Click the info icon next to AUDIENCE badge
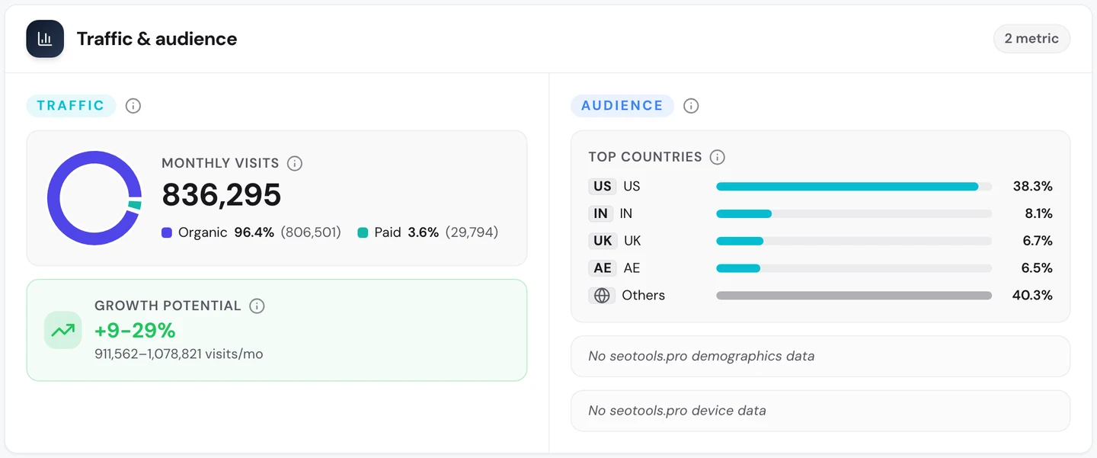The image size is (1097, 458). (691, 106)
